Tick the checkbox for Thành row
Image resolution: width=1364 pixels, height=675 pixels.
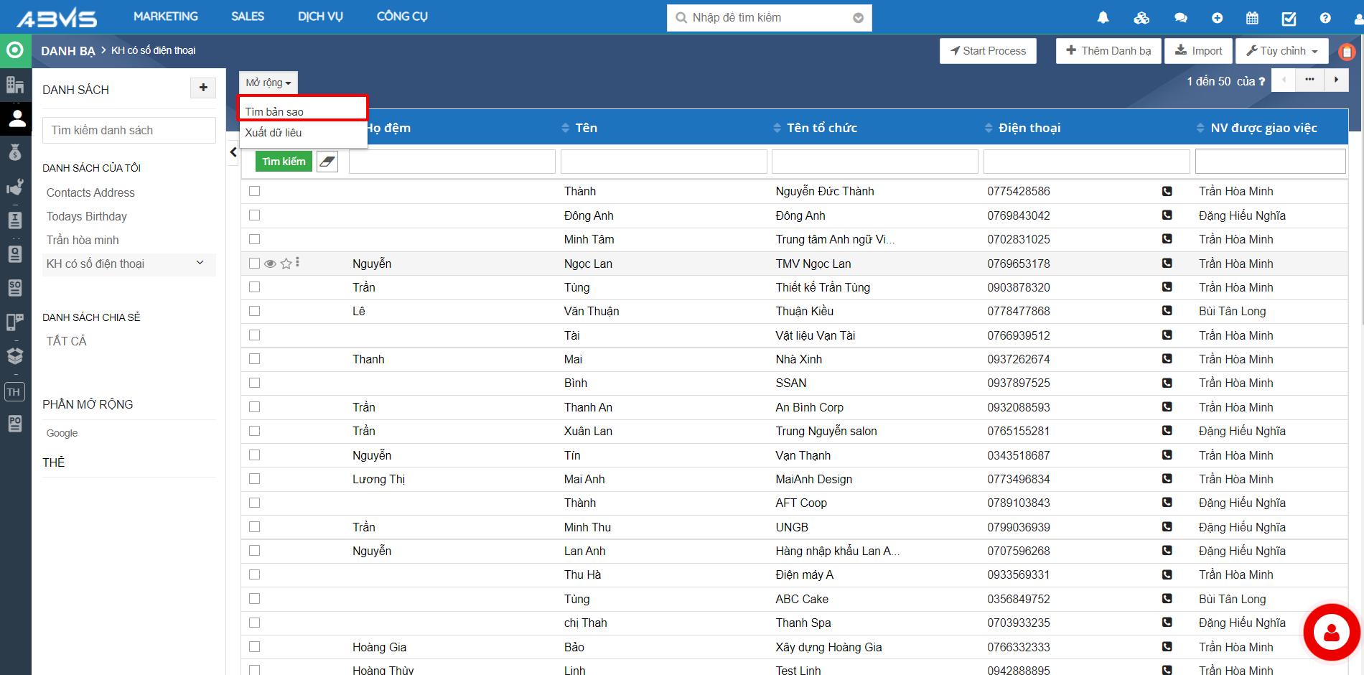pos(254,191)
